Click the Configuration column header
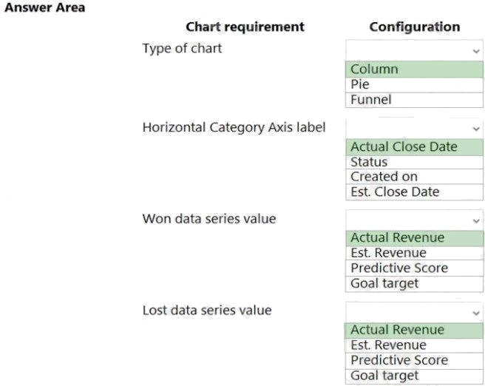 click(x=414, y=27)
